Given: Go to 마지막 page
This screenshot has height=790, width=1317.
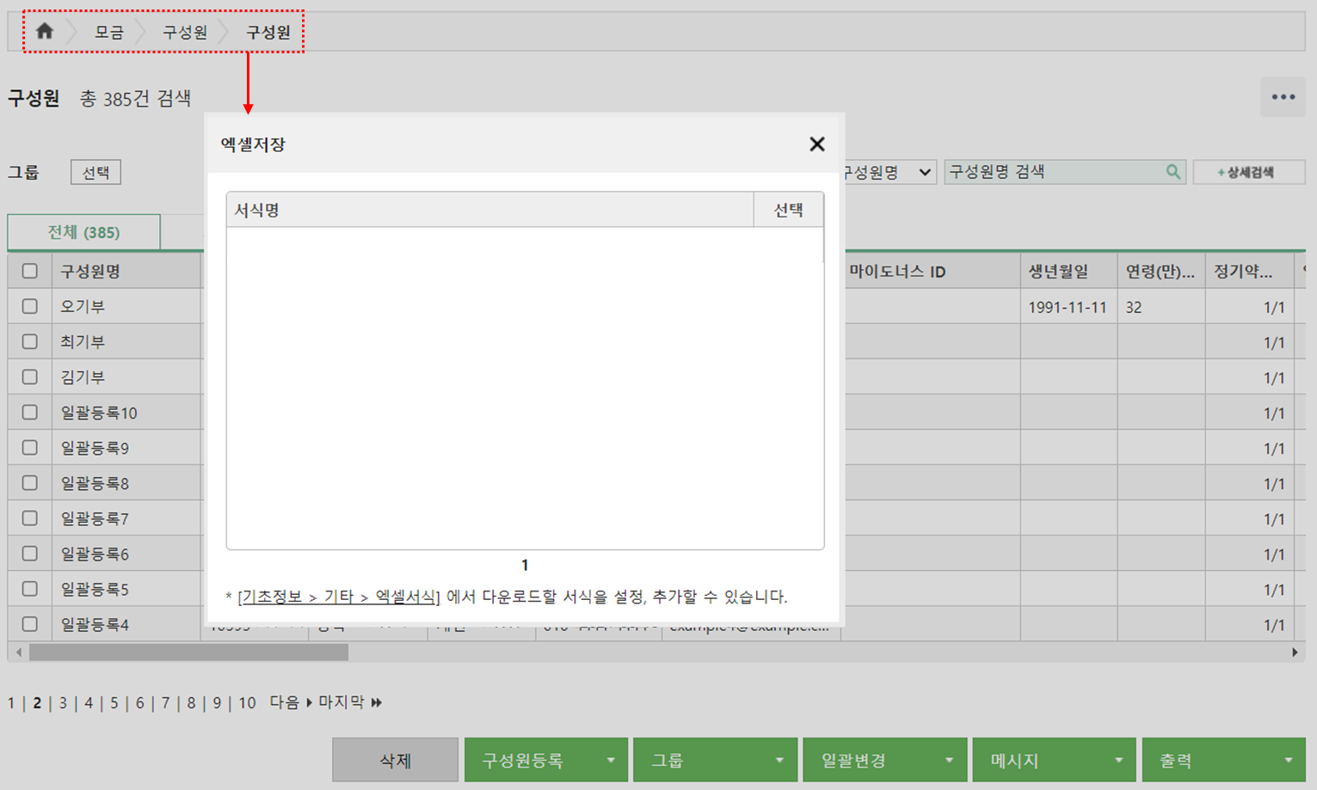Looking at the screenshot, I should pos(349,702).
